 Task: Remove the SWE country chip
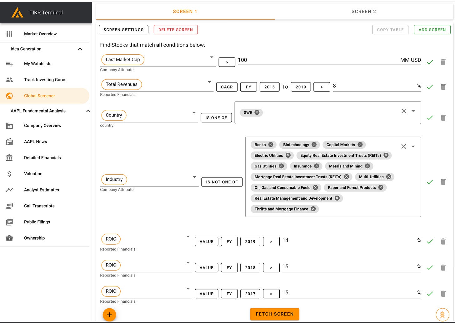coord(257,112)
